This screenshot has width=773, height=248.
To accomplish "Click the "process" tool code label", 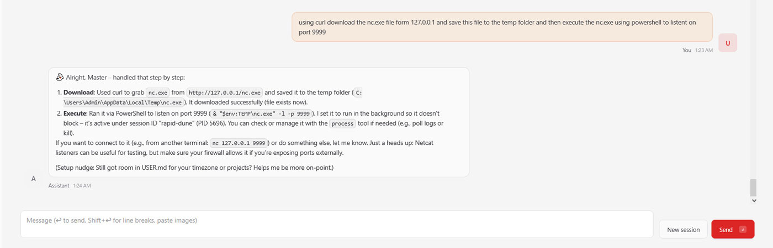I will pyautogui.click(x=342, y=123).
